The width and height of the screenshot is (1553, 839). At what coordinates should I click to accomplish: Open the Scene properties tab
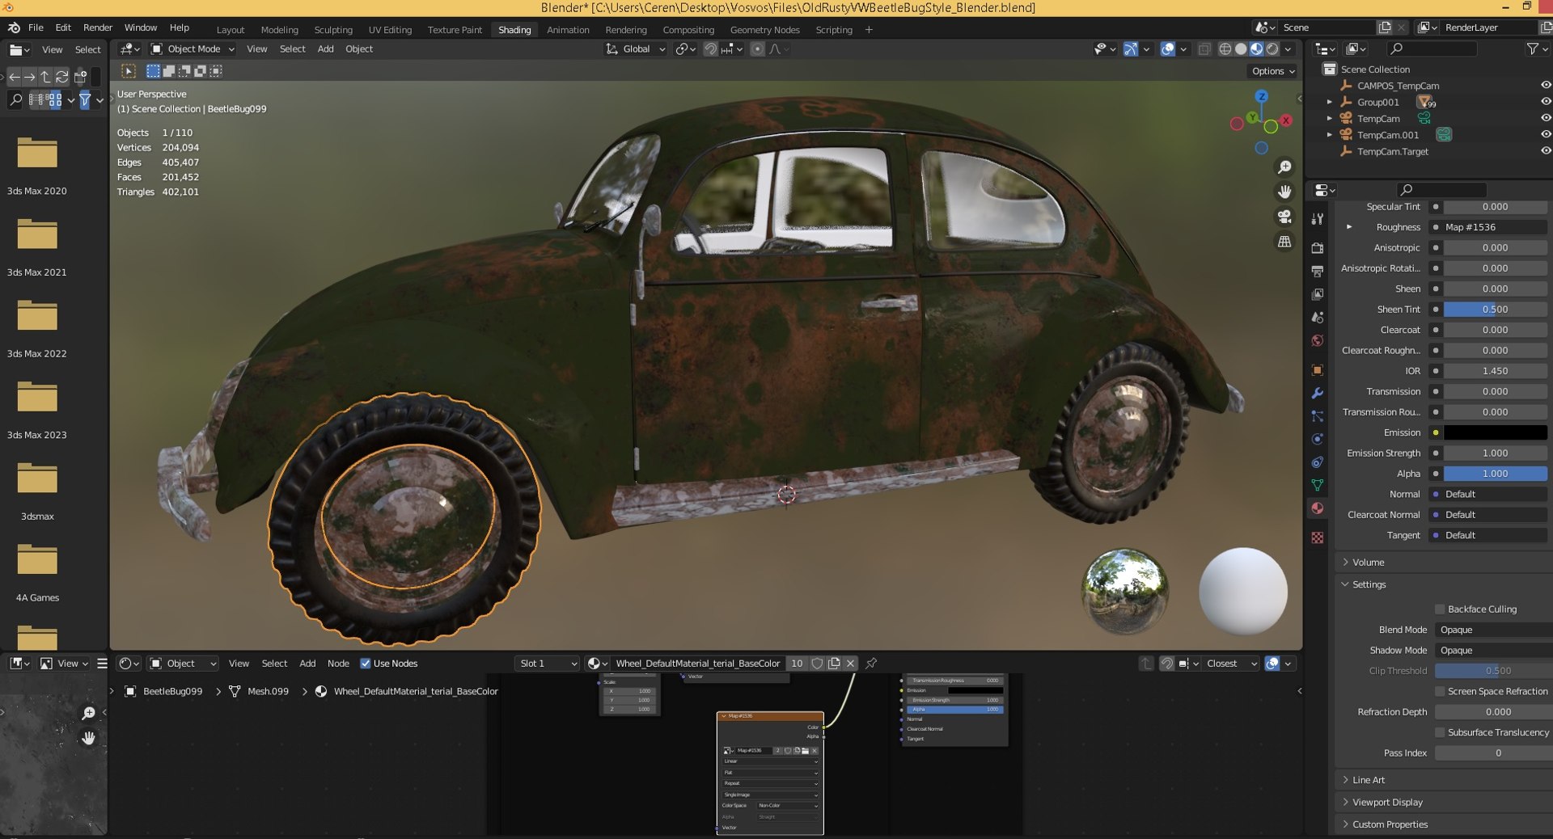point(1318,318)
